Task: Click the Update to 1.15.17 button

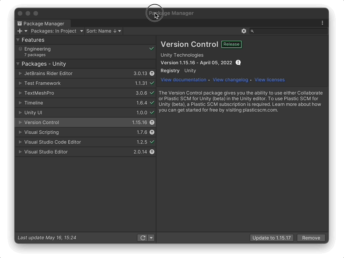Action: pos(271,238)
